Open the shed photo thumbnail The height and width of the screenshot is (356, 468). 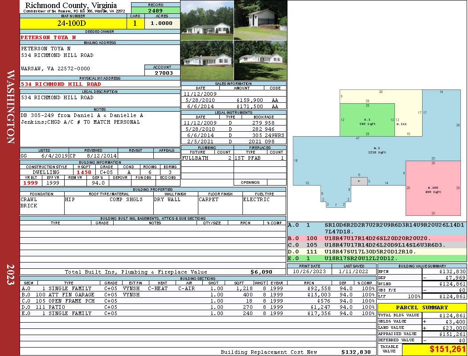click(x=261, y=20)
